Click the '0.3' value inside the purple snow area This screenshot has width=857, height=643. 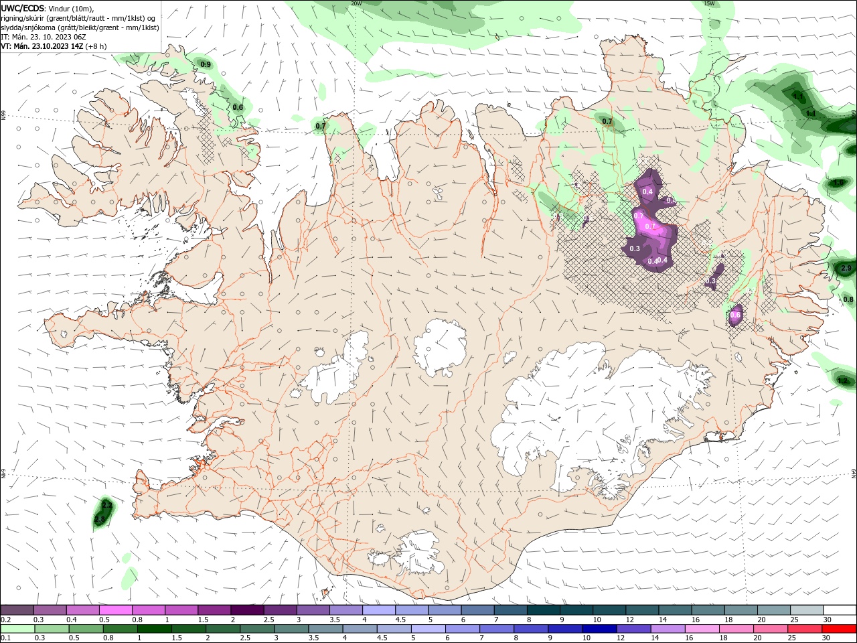click(x=635, y=248)
